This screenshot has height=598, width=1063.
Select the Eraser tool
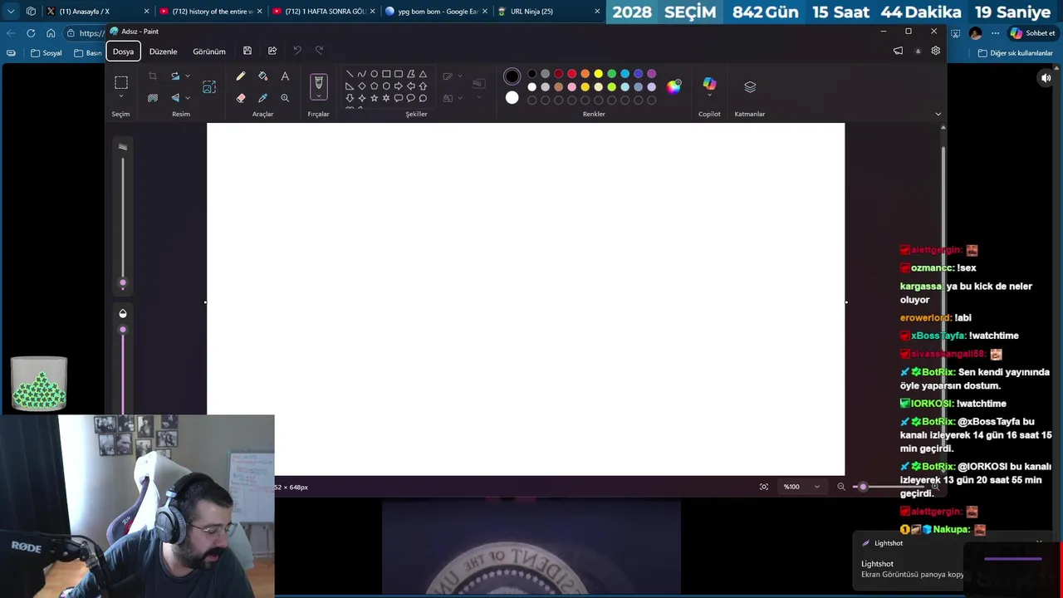(x=241, y=98)
